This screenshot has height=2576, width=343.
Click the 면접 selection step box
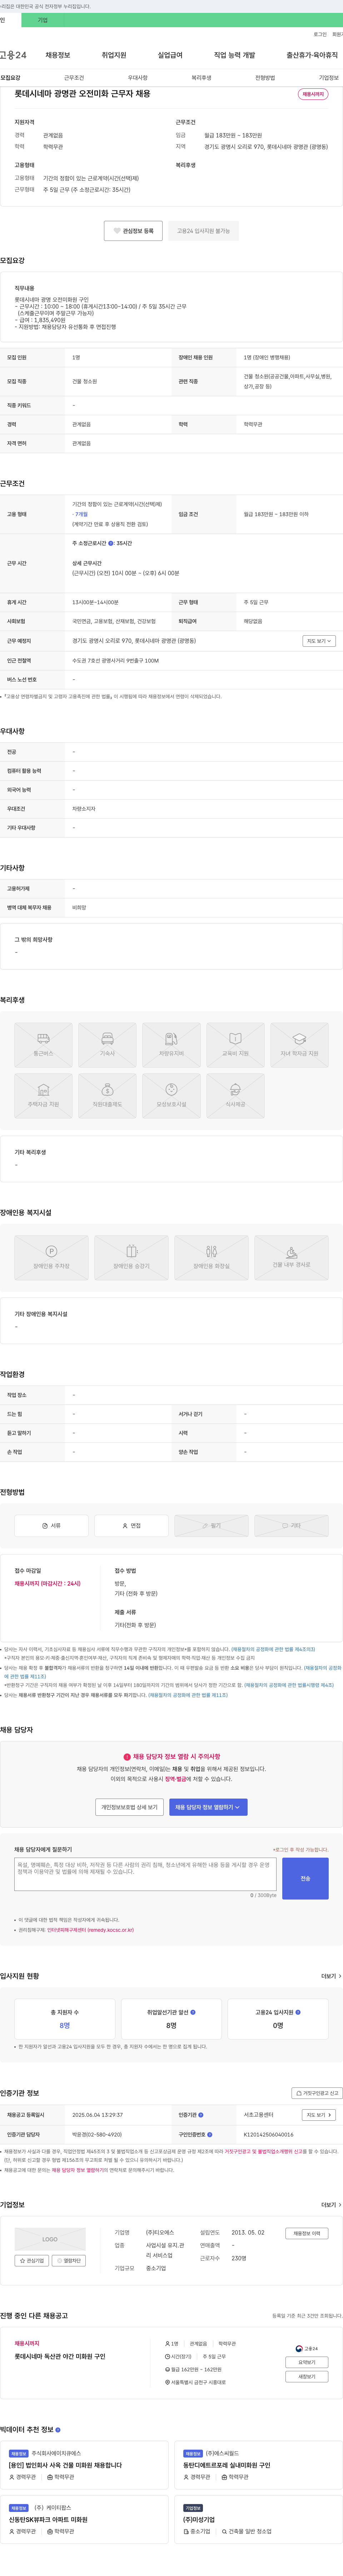pyautogui.click(x=131, y=1526)
